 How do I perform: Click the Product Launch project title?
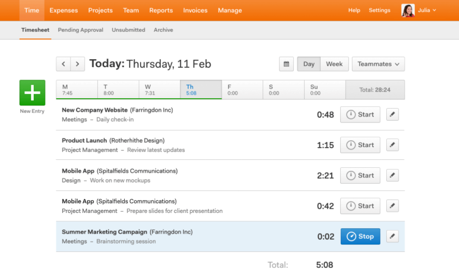click(84, 140)
